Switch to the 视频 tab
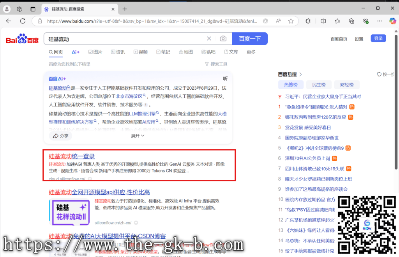399x257 pixels. (140, 52)
